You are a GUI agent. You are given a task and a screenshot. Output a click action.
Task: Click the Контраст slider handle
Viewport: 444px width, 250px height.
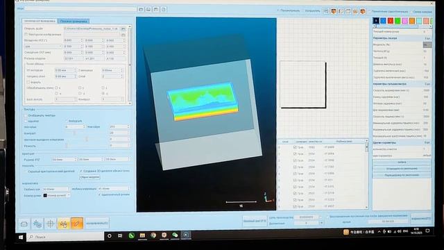pyautogui.click(x=74, y=133)
